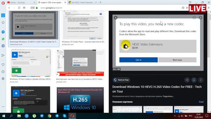Open the Opera sidebar home icon
The height and width of the screenshot is (119, 211).
[3, 16]
